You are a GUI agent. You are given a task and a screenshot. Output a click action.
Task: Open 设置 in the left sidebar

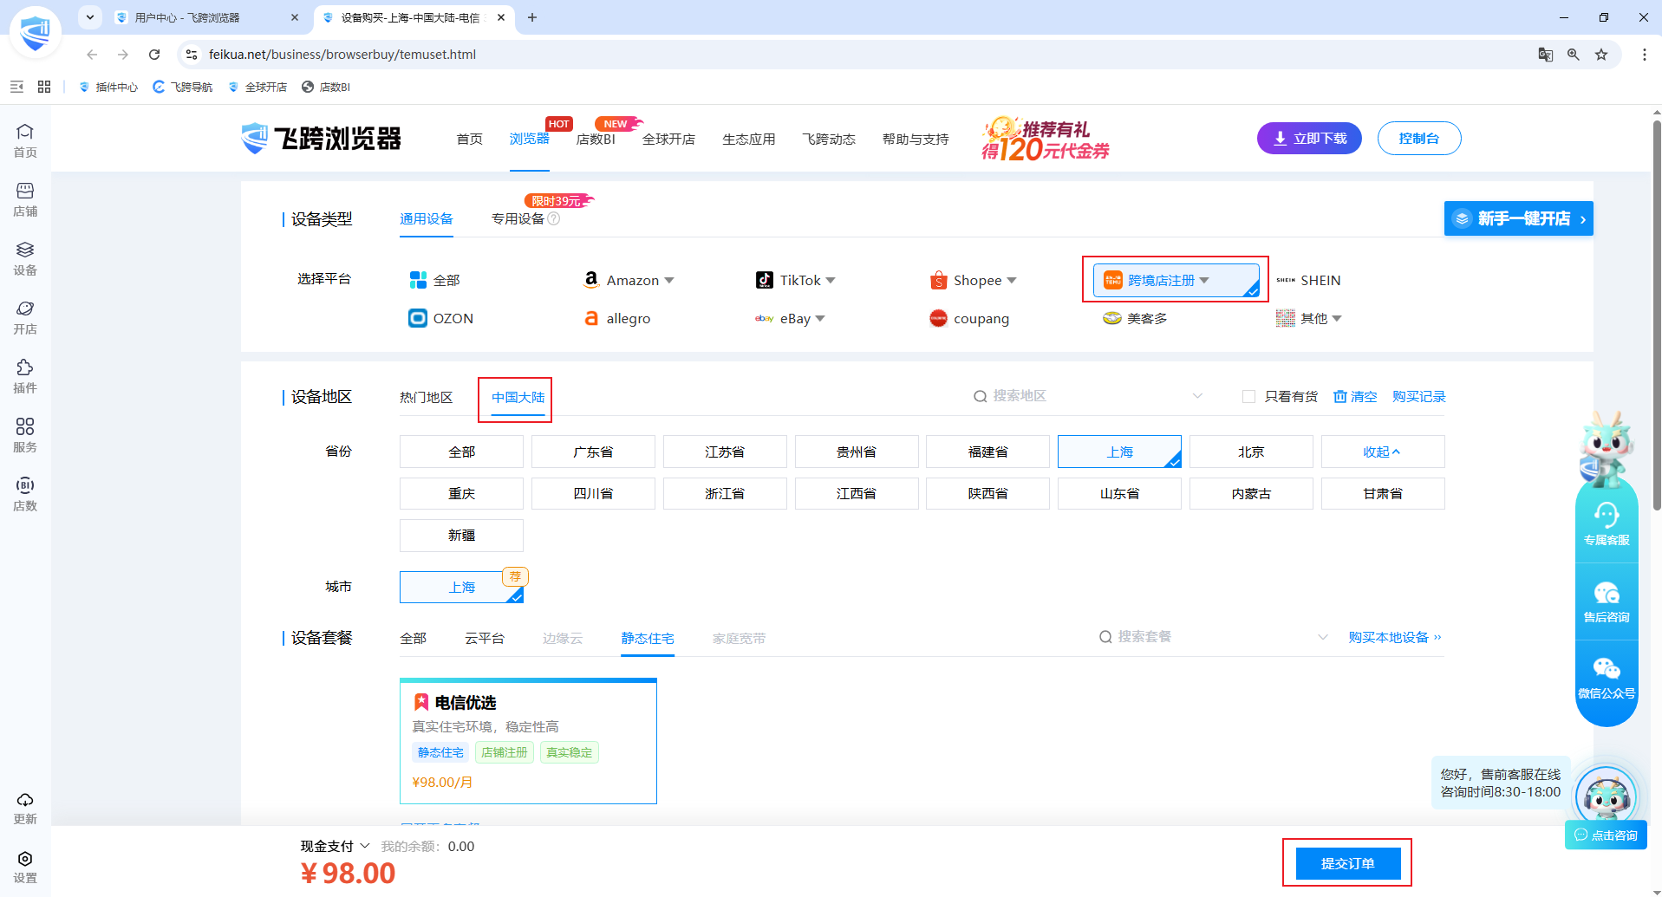(25, 867)
